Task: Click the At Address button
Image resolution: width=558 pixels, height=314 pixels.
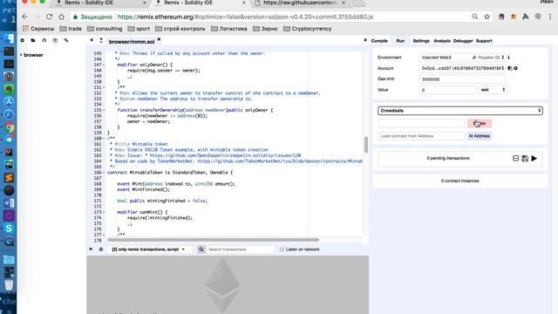Action: (x=480, y=136)
